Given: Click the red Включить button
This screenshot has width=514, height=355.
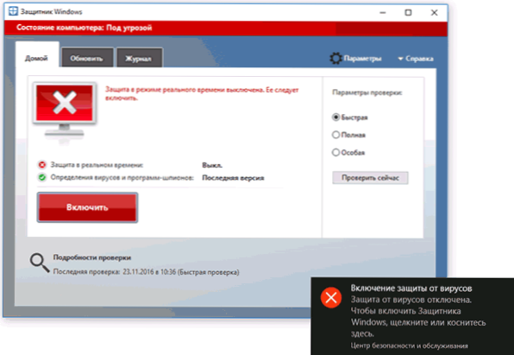Looking at the screenshot, I should tap(87, 207).
